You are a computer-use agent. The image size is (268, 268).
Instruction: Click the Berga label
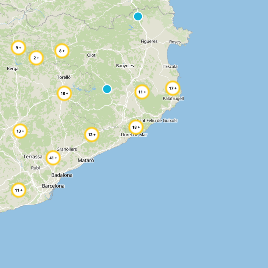[x=13, y=69]
